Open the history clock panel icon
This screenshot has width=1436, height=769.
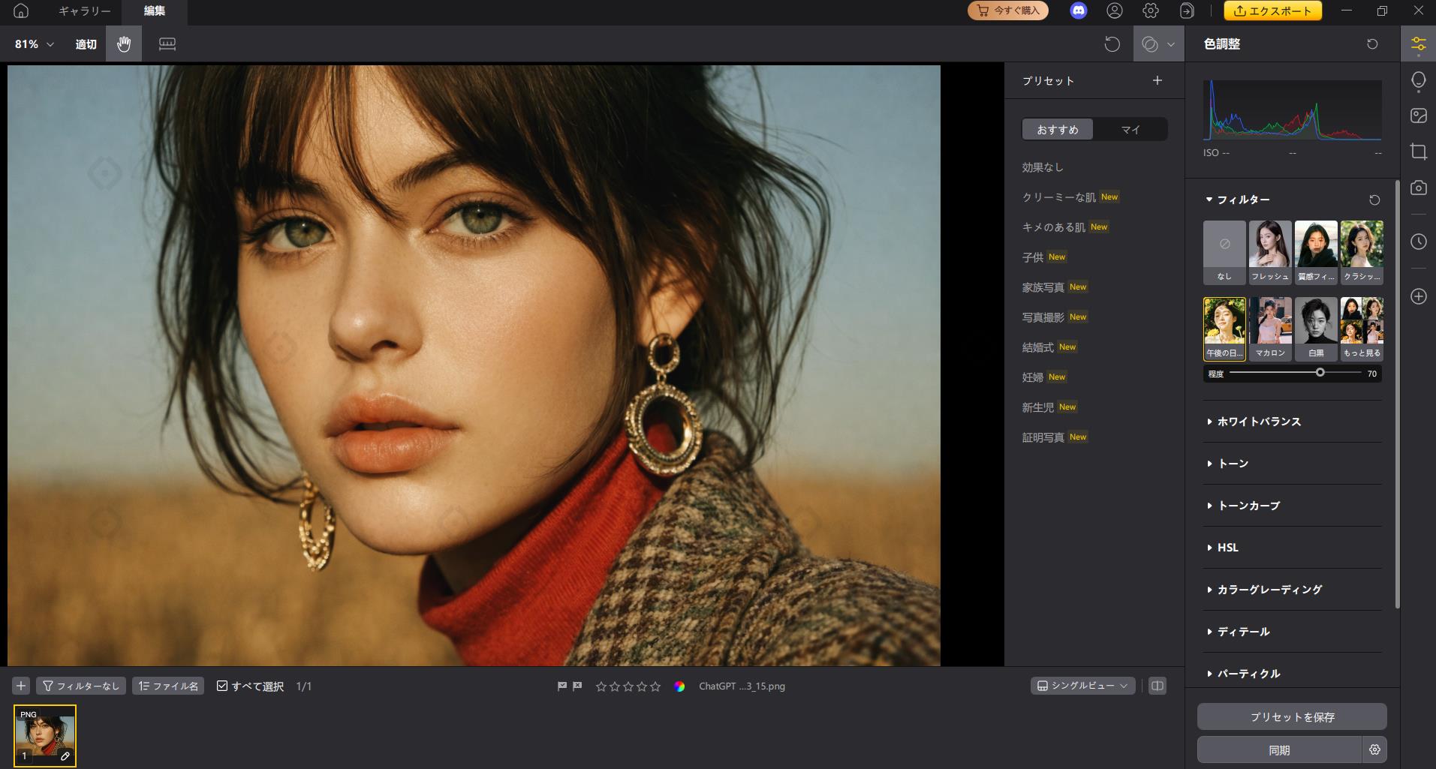1418,242
